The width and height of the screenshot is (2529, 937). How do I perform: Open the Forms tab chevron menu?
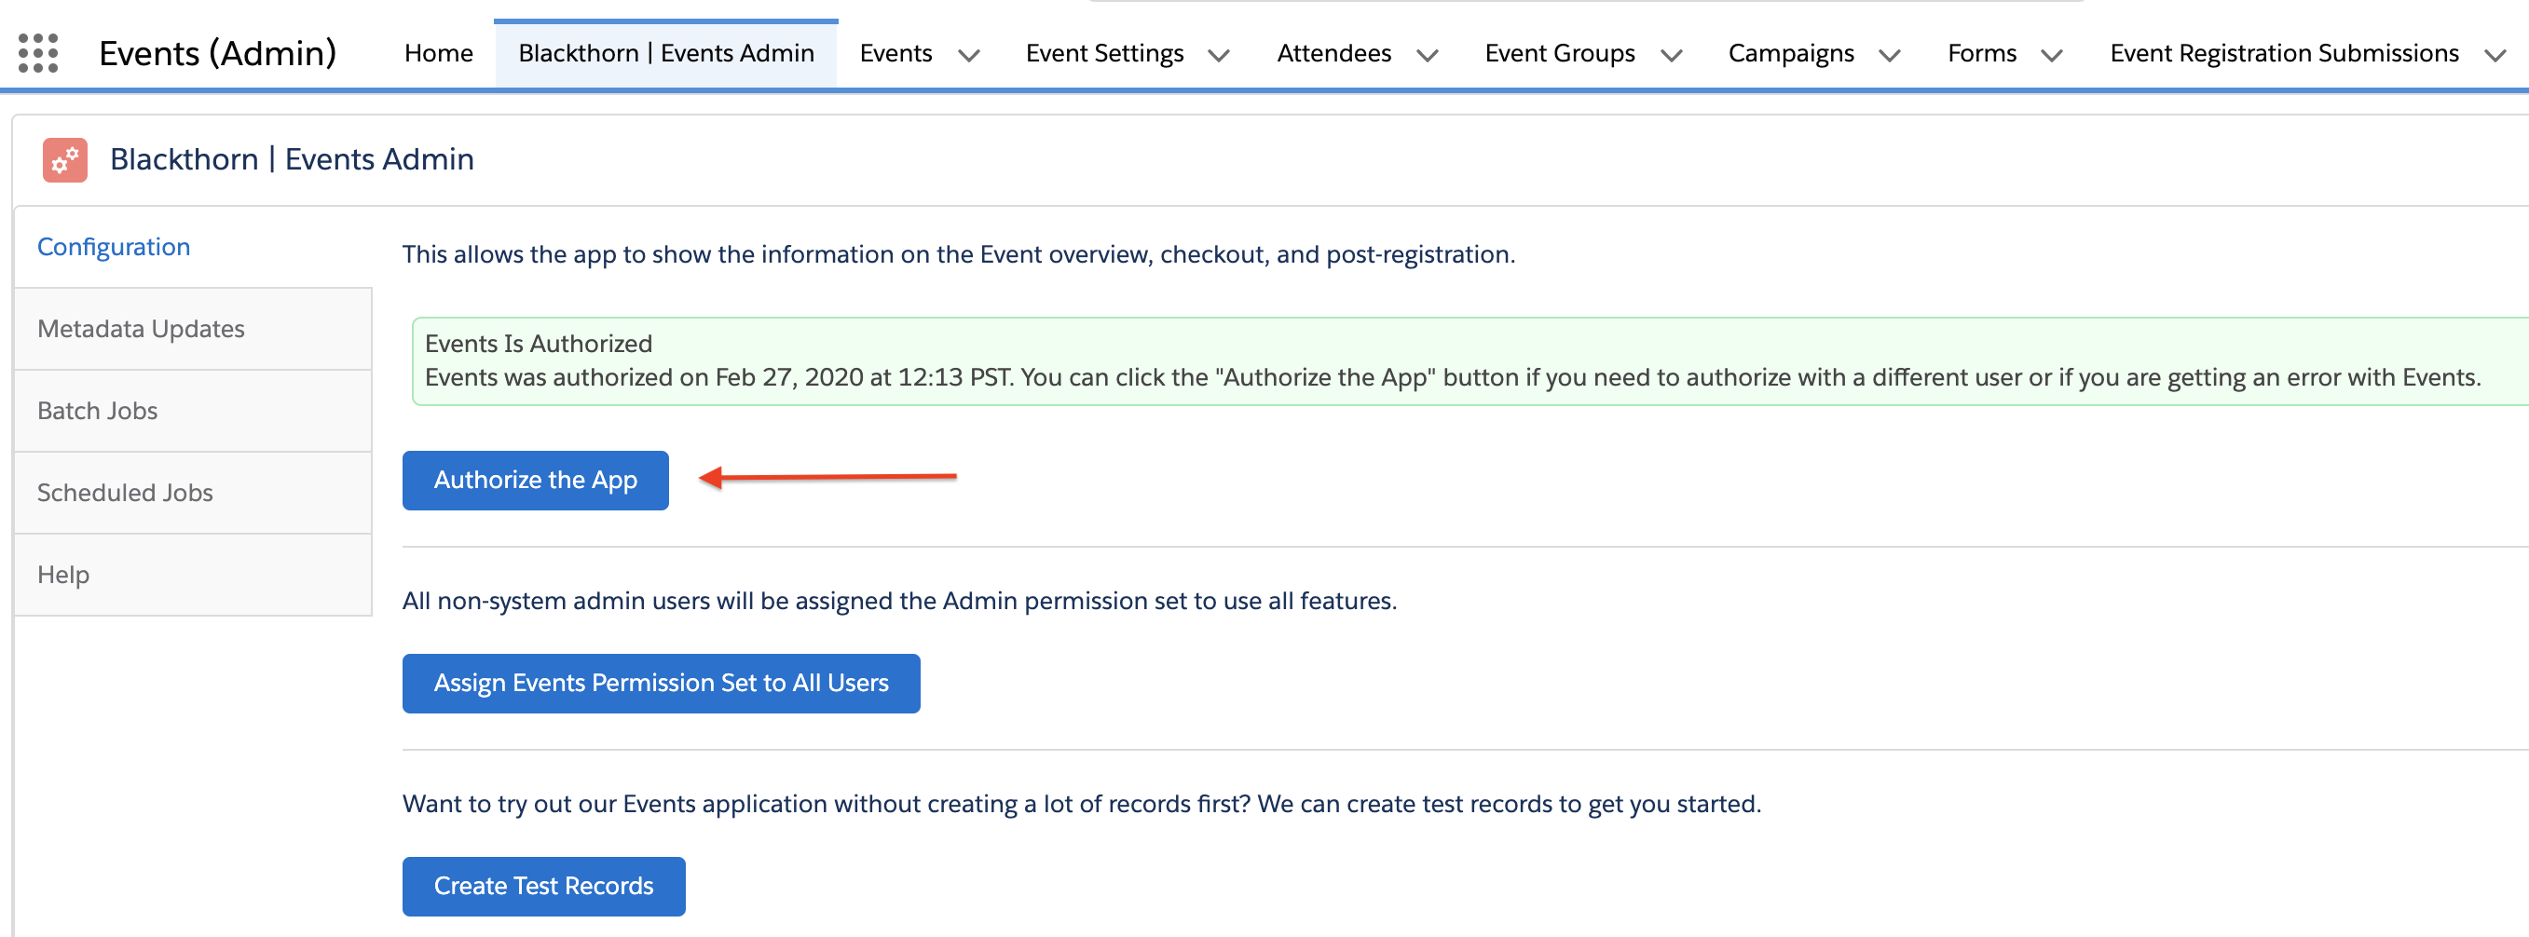2051,55
